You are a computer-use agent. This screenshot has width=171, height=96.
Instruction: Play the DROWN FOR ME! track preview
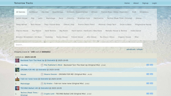(x=42, y=74)
